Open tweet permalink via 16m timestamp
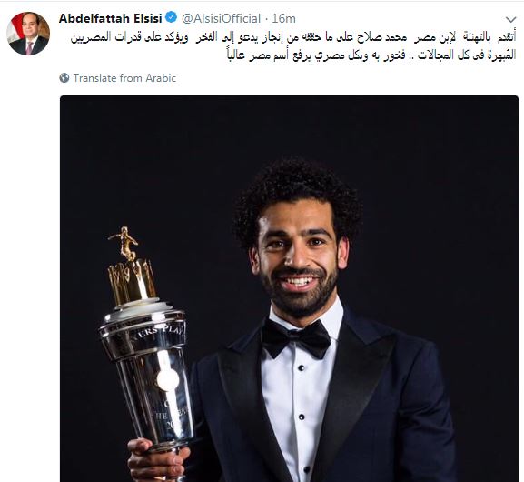The height and width of the screenshot is (482, 524). 283,18
